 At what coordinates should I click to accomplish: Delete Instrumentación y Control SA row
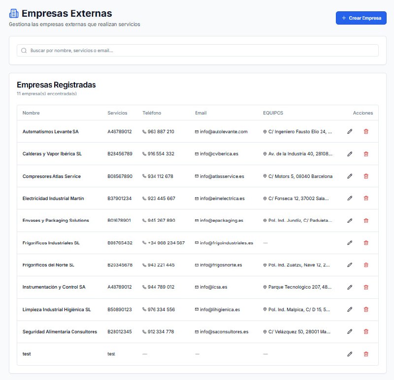tap(366, 287)
